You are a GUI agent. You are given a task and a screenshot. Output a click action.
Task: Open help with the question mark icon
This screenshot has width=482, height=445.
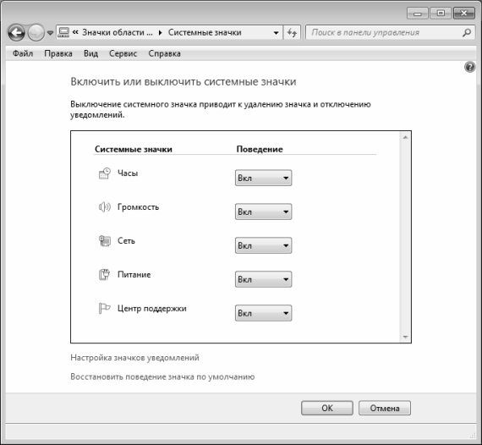click(469, 67)
